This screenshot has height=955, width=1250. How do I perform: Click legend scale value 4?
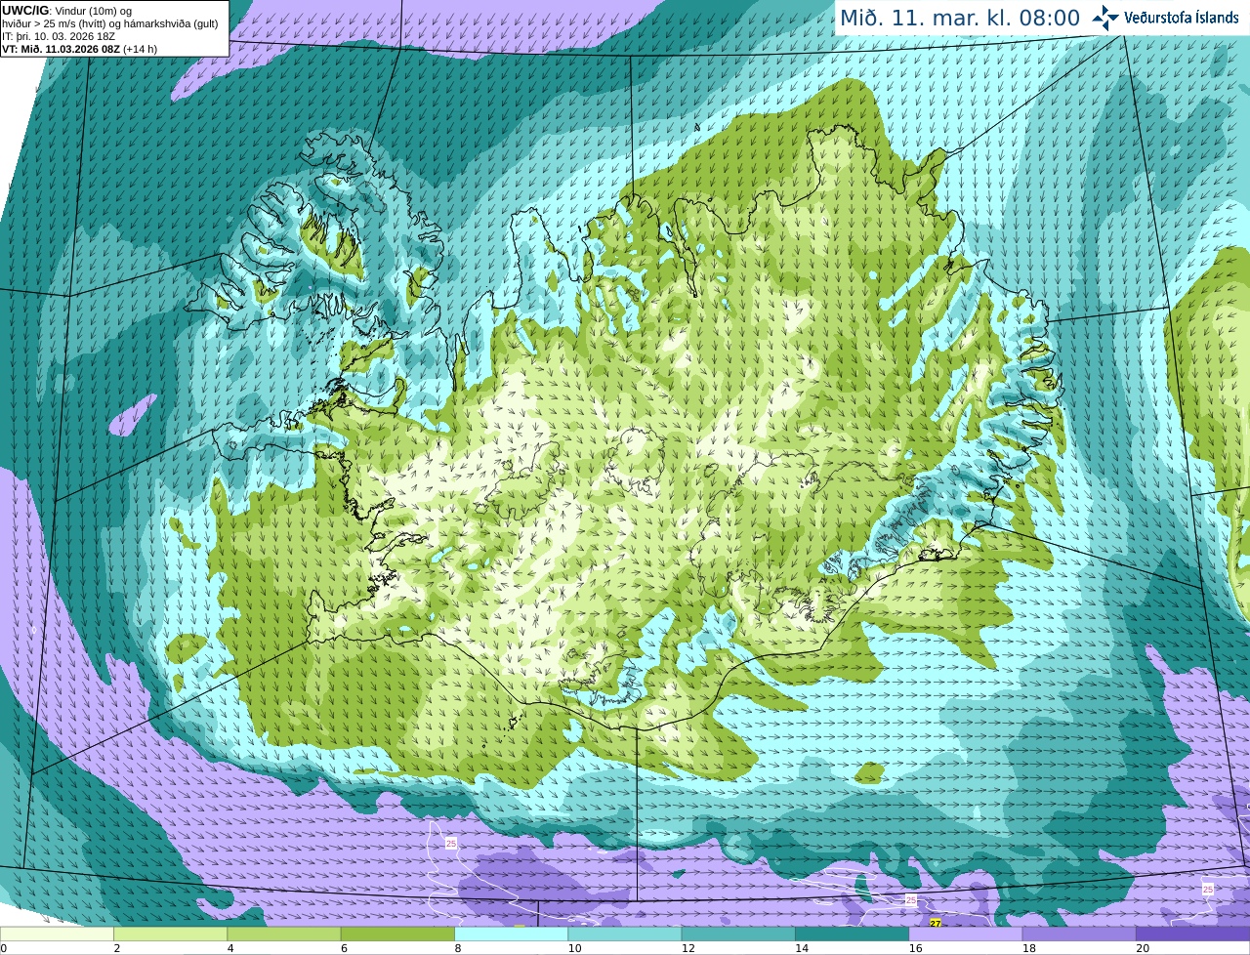pos(229,948)
